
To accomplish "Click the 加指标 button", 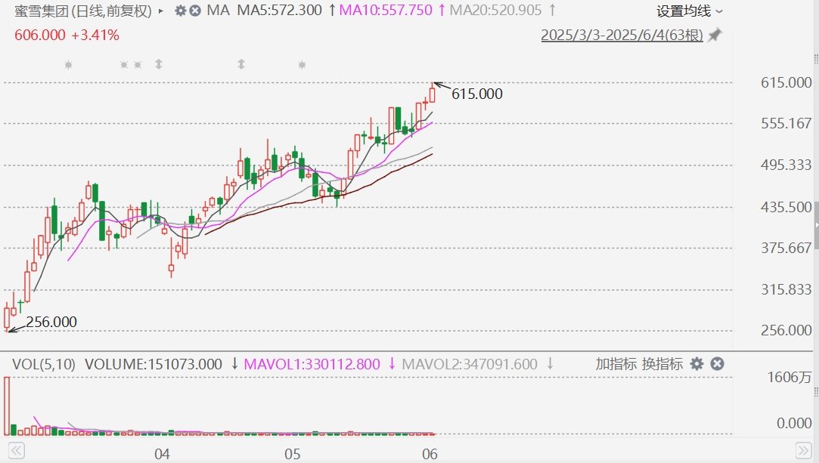I will tap(616, 363).
